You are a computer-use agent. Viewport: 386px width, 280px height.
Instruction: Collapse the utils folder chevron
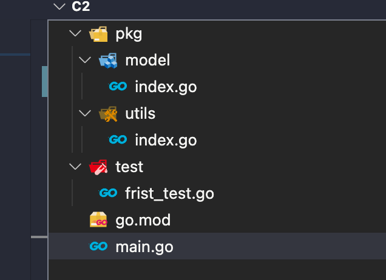84,113
